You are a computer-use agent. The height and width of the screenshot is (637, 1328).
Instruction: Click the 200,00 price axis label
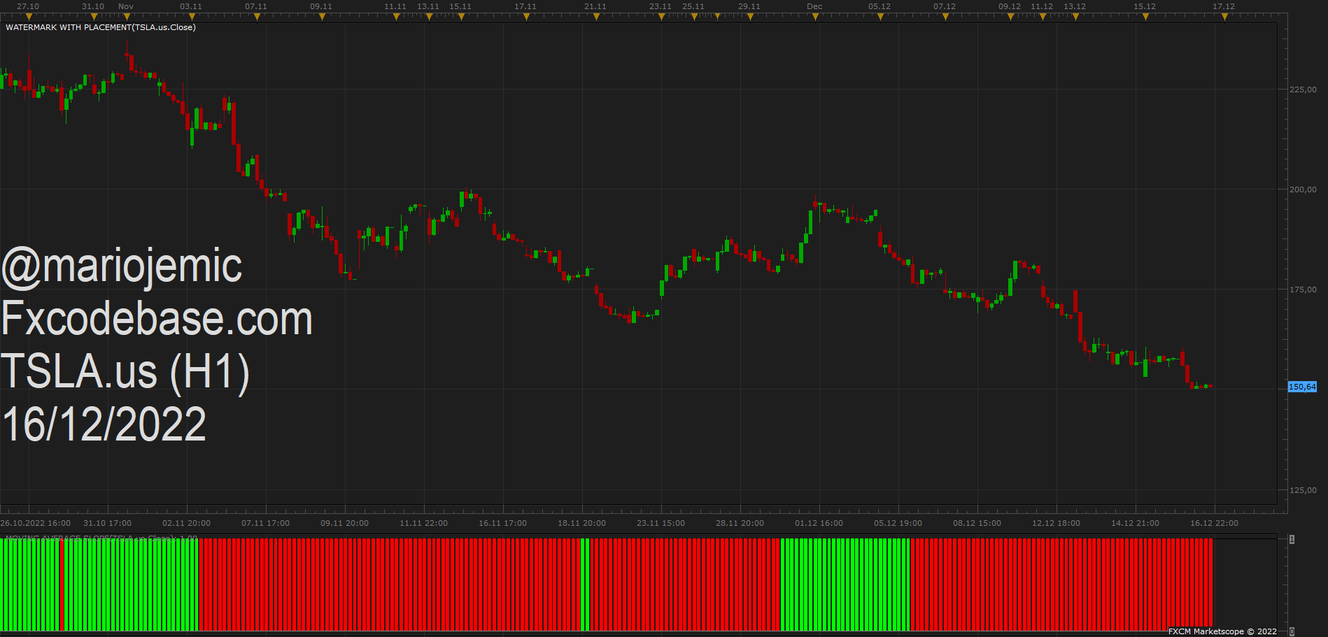coord(1303,189)
